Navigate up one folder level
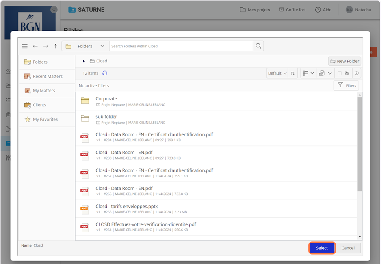This screenshot has height=264, width=390. (x=56, y=46)
